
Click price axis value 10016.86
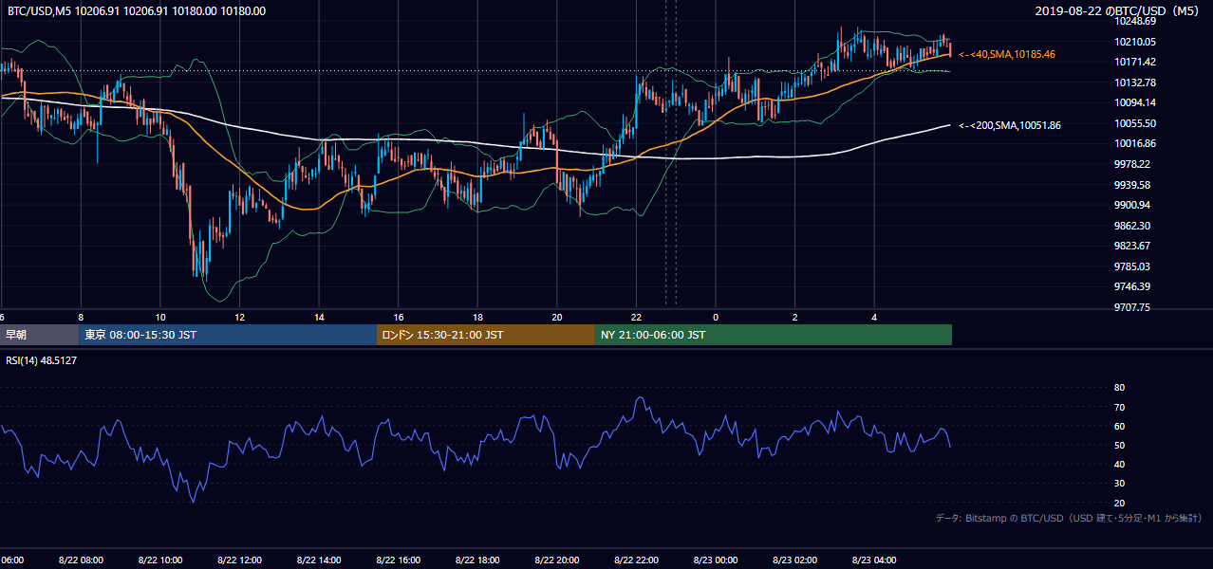[x=1135, y=143]
